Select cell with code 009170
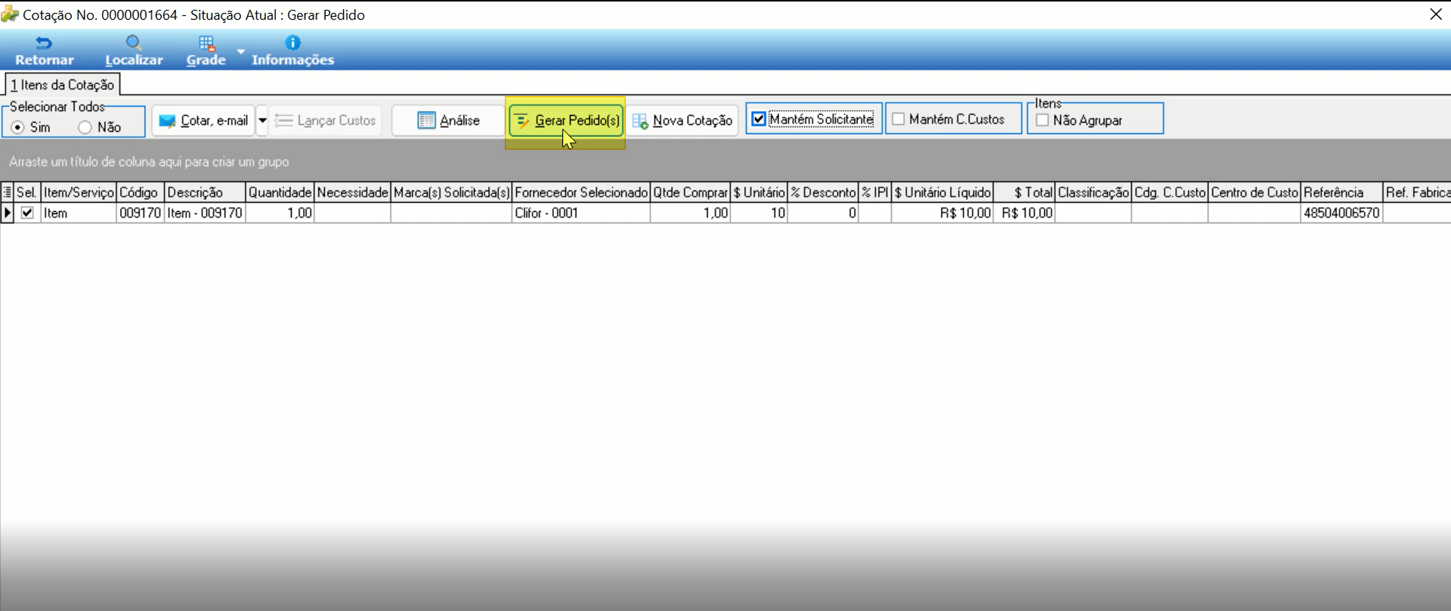Screen dimensions: 1451x611 click(x=140, y=213)
